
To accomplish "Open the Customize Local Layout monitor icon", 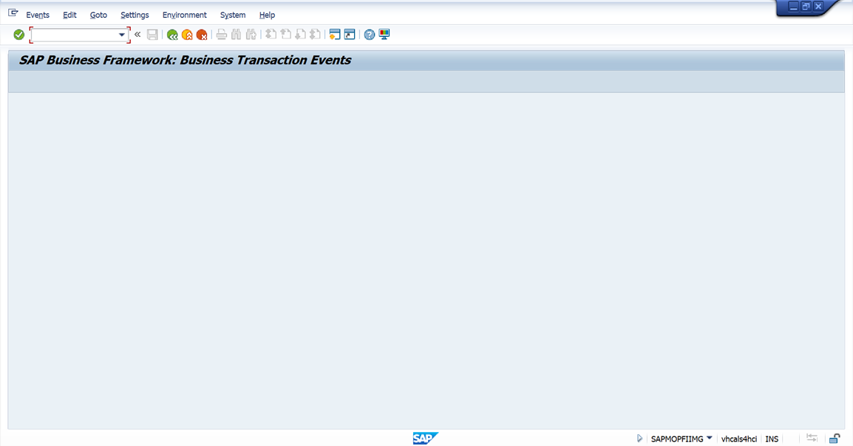I will (384, 35).
